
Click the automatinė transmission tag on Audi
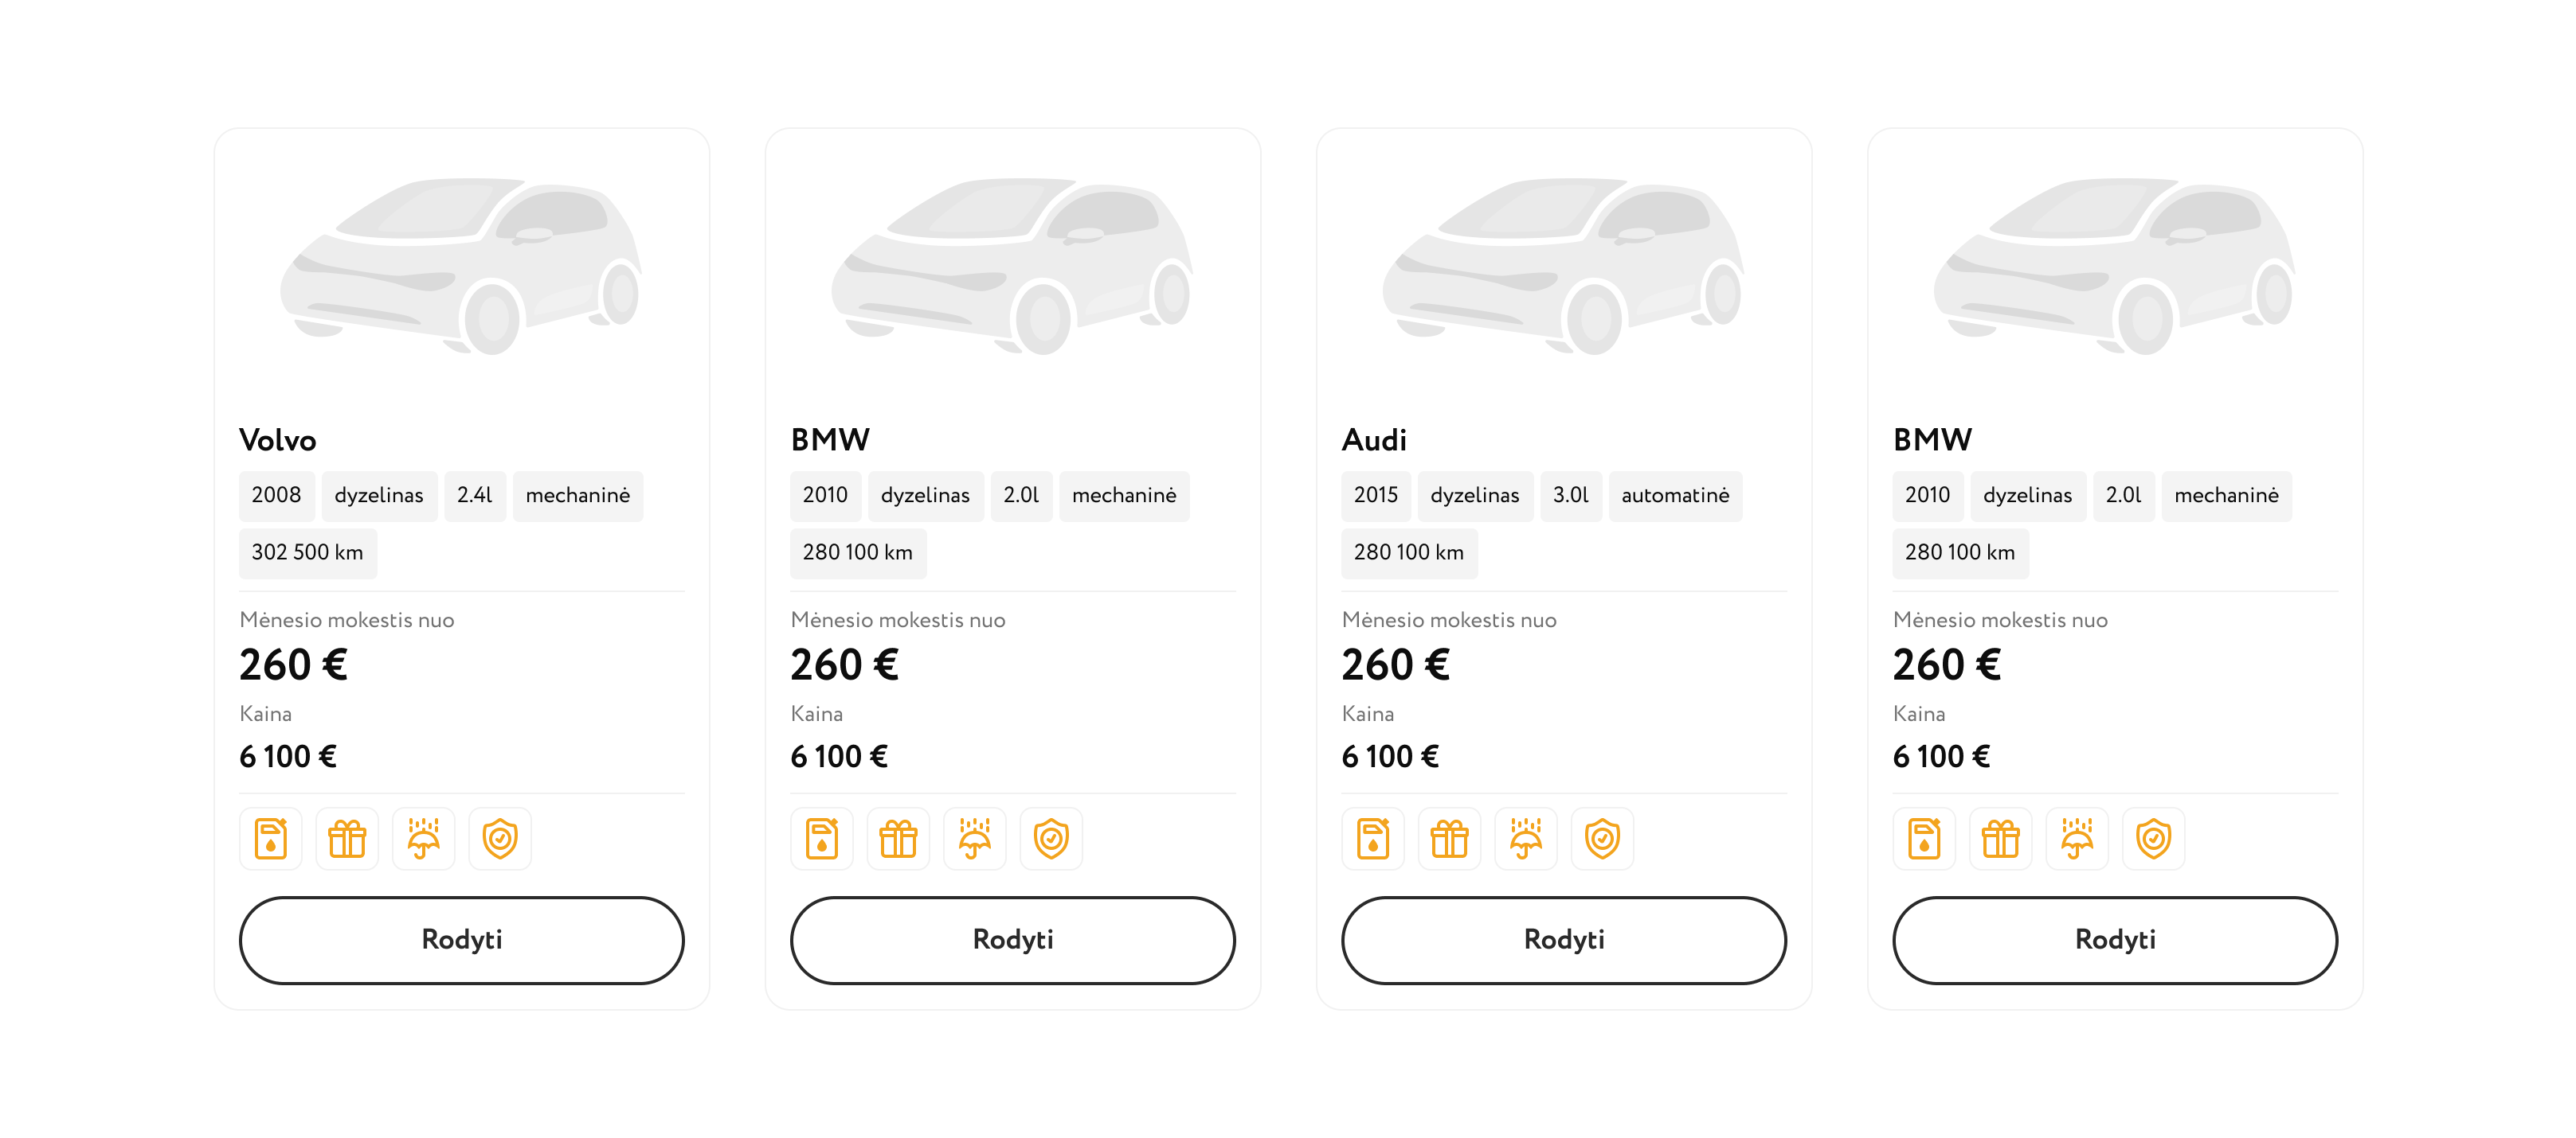click(x=1675, y=496)
